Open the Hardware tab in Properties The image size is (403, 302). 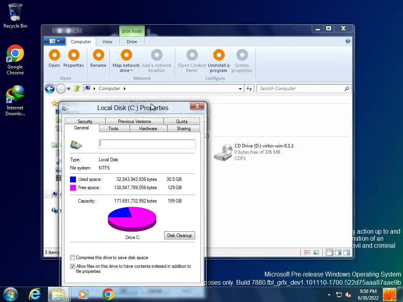click(x=148, y=129)
